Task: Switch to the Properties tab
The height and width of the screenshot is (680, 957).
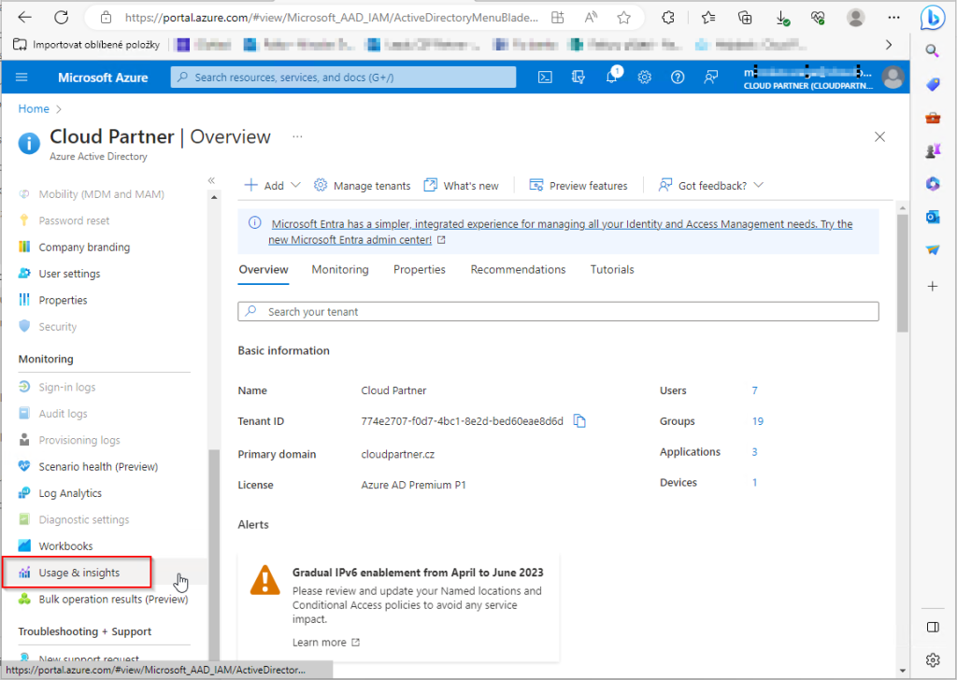Action: point(420,270)
